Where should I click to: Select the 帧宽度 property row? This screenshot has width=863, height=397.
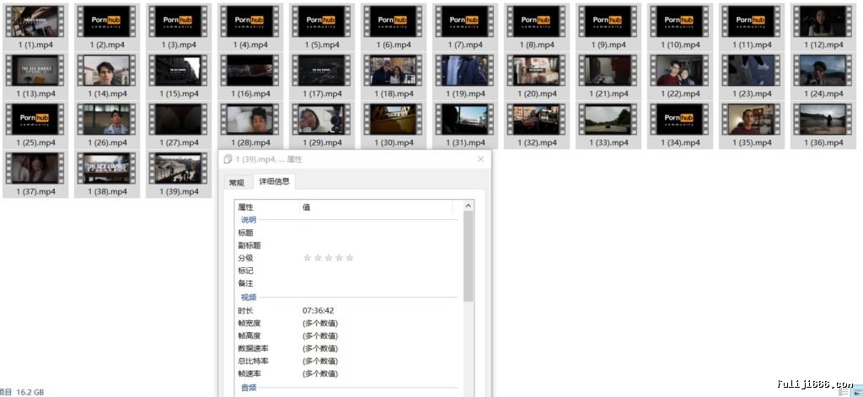click(x=347, y=323)
